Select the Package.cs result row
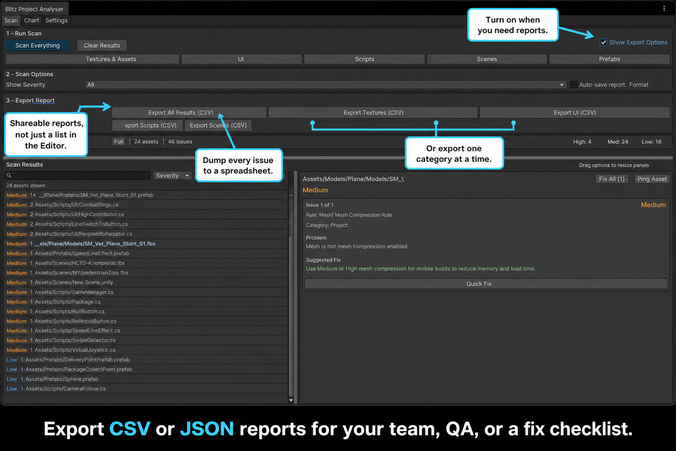 tap(145, 302)
